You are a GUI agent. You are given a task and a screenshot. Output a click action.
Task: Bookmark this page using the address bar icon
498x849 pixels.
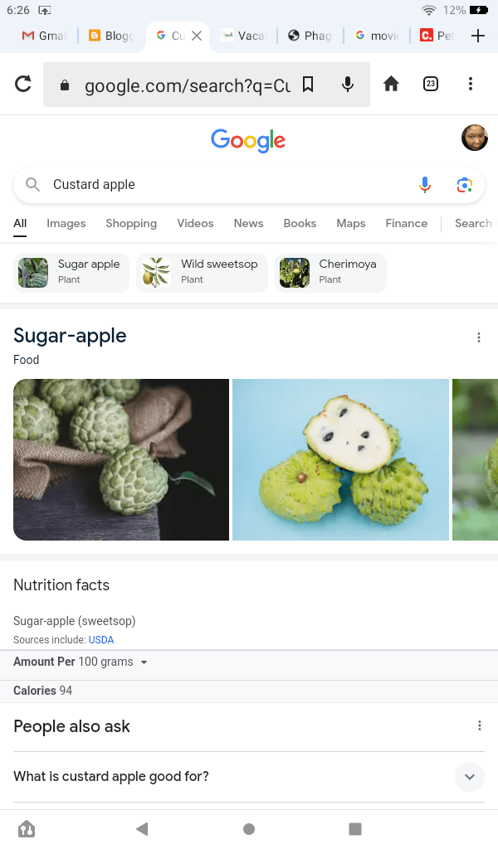[307, 85]
